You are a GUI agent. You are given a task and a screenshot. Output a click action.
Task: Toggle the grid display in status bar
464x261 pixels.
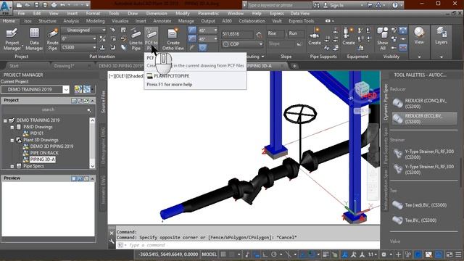click(x=223, y=254)
